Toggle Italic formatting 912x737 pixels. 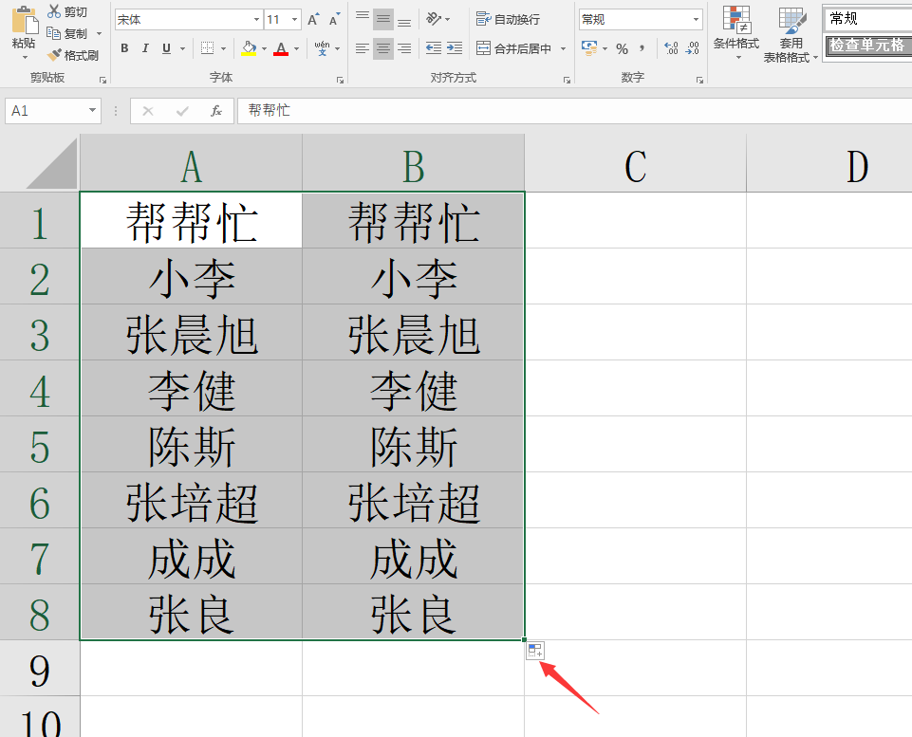coord(145,48)
